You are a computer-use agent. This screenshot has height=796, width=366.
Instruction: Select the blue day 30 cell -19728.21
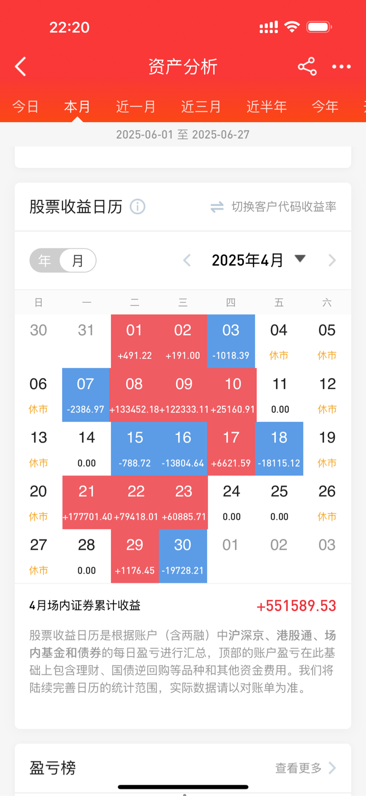[x=183, y=556]
